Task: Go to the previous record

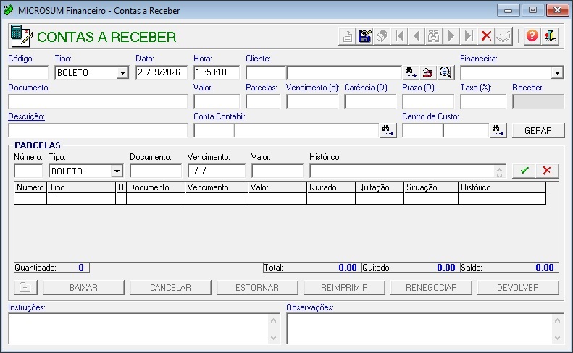Action: (417, 36)
